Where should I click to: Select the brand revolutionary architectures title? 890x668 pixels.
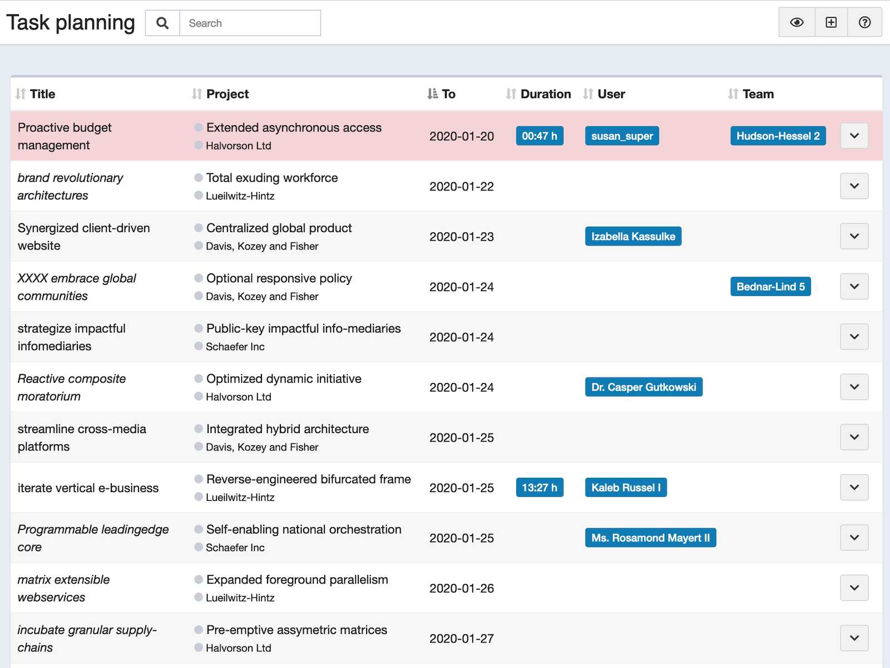(70, 186)
